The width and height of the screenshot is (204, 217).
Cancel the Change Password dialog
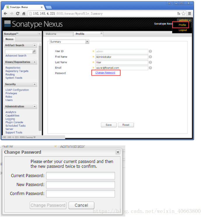coord(81,205)
